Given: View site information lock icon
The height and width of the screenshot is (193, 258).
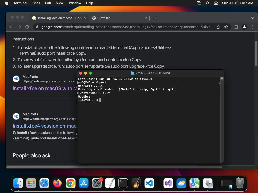Looking at the screenshot, I should 37,27.
